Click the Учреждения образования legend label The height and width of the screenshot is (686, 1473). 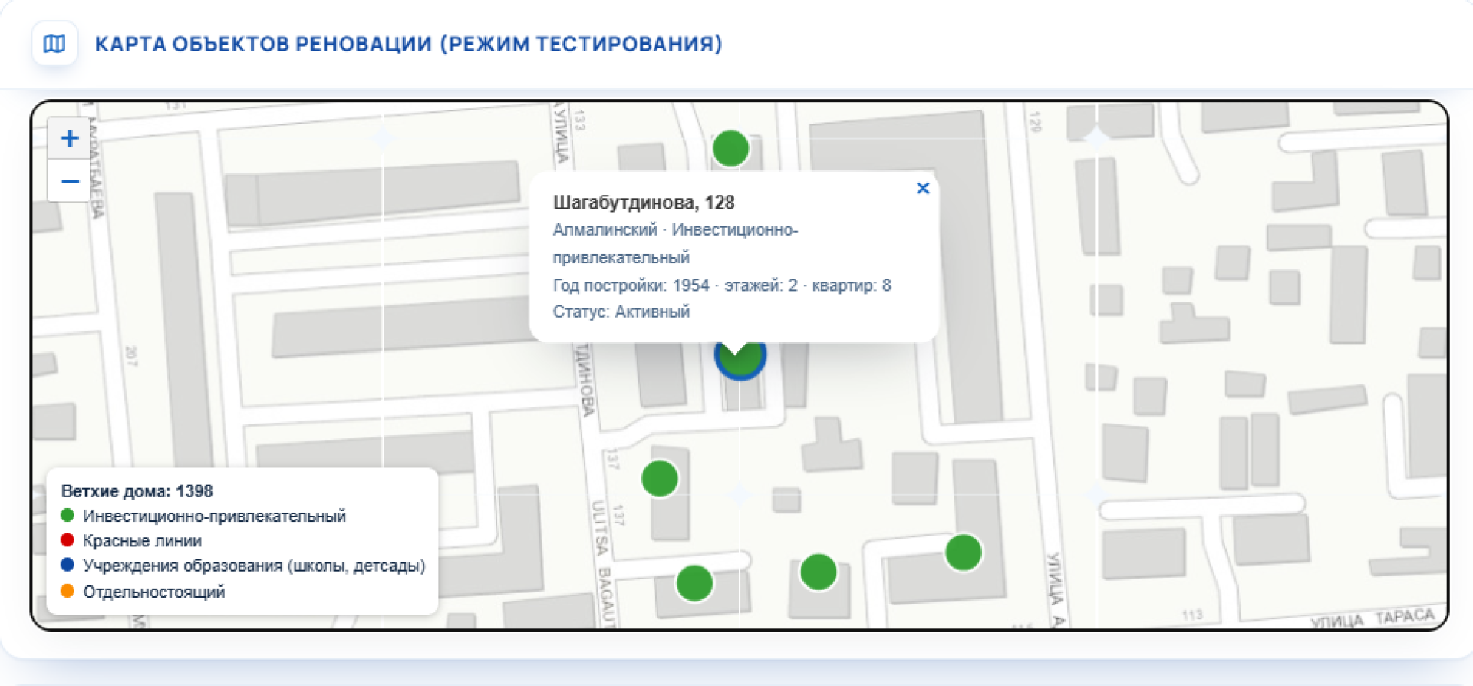[254, 566]
